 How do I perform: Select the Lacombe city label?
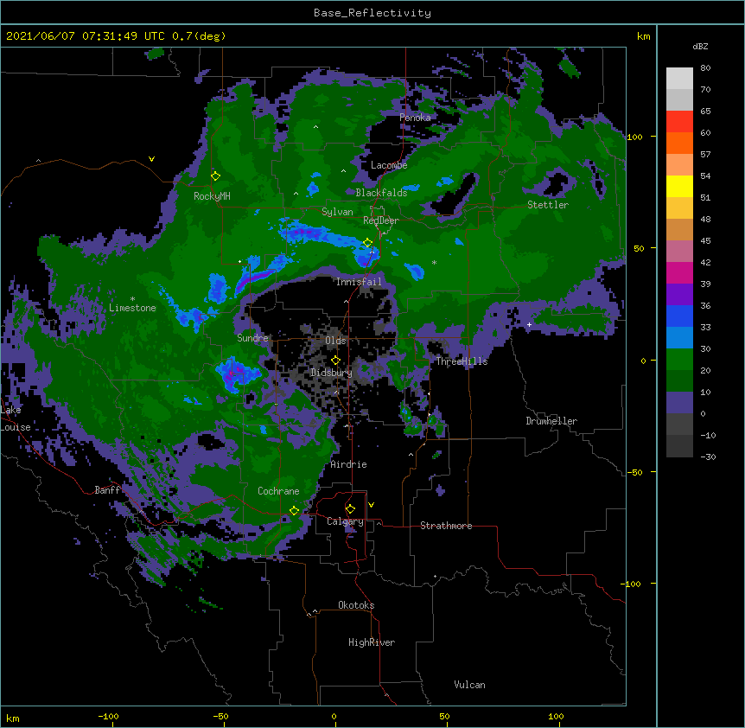389,165
